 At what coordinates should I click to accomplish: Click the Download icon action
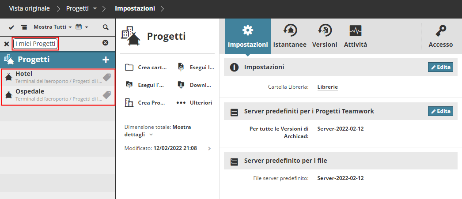click(181, 85)
